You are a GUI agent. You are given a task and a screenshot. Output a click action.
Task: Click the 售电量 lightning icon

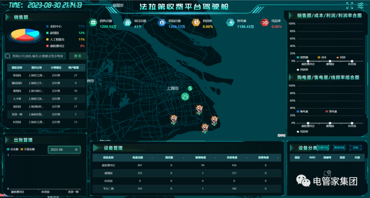click(230, 23)
